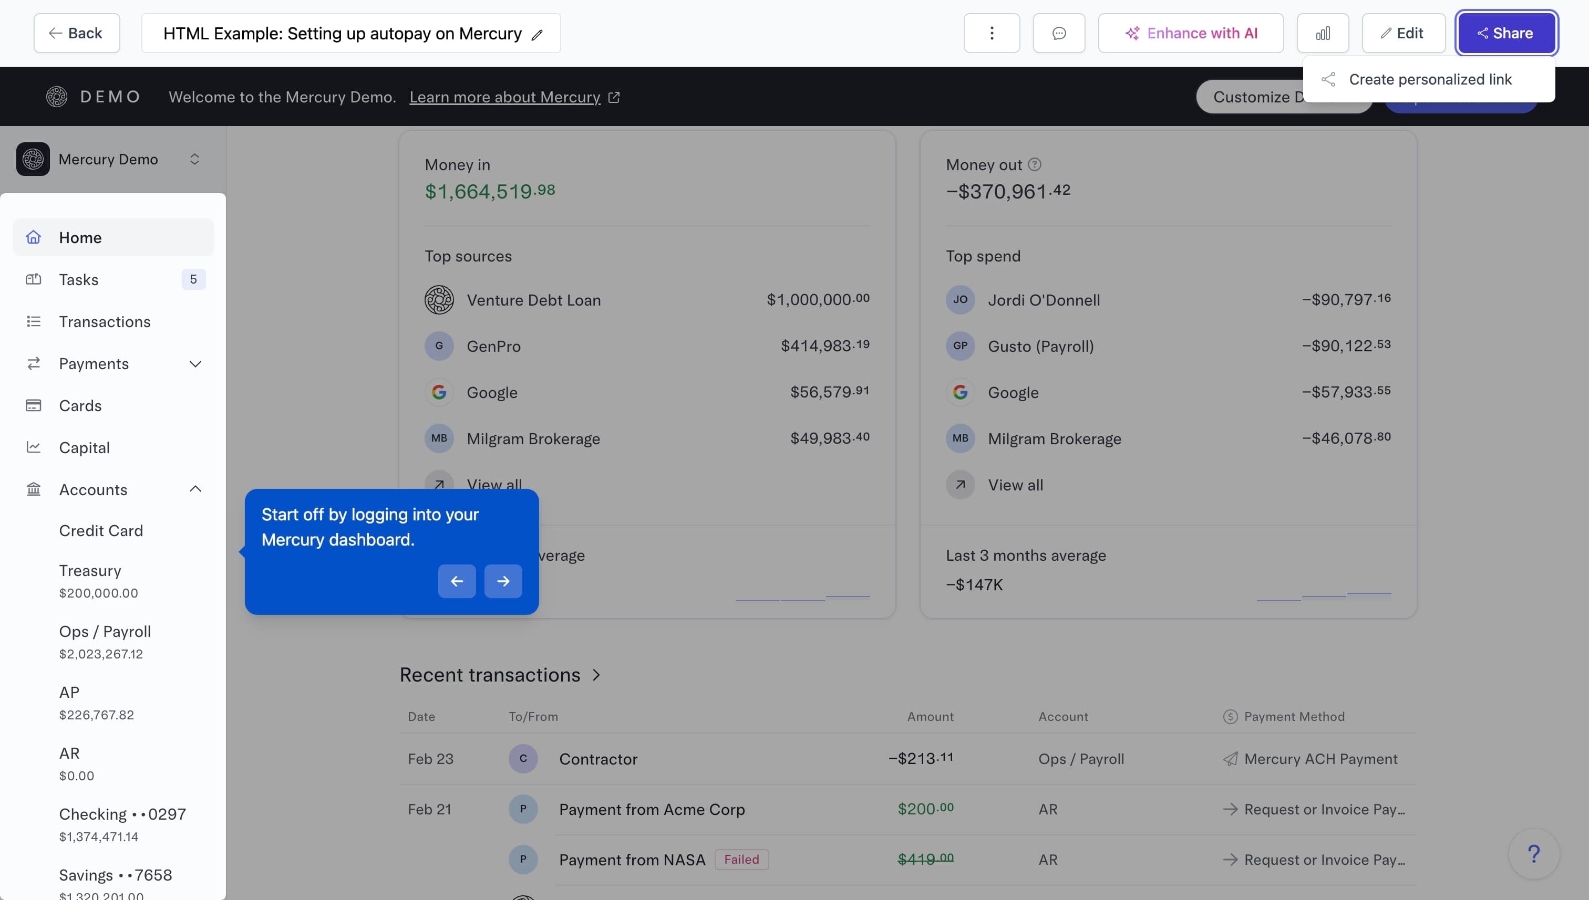Click the Payments arrows icon
Image resolution: width=1589 pixels, height=900 pixels.
34,363
